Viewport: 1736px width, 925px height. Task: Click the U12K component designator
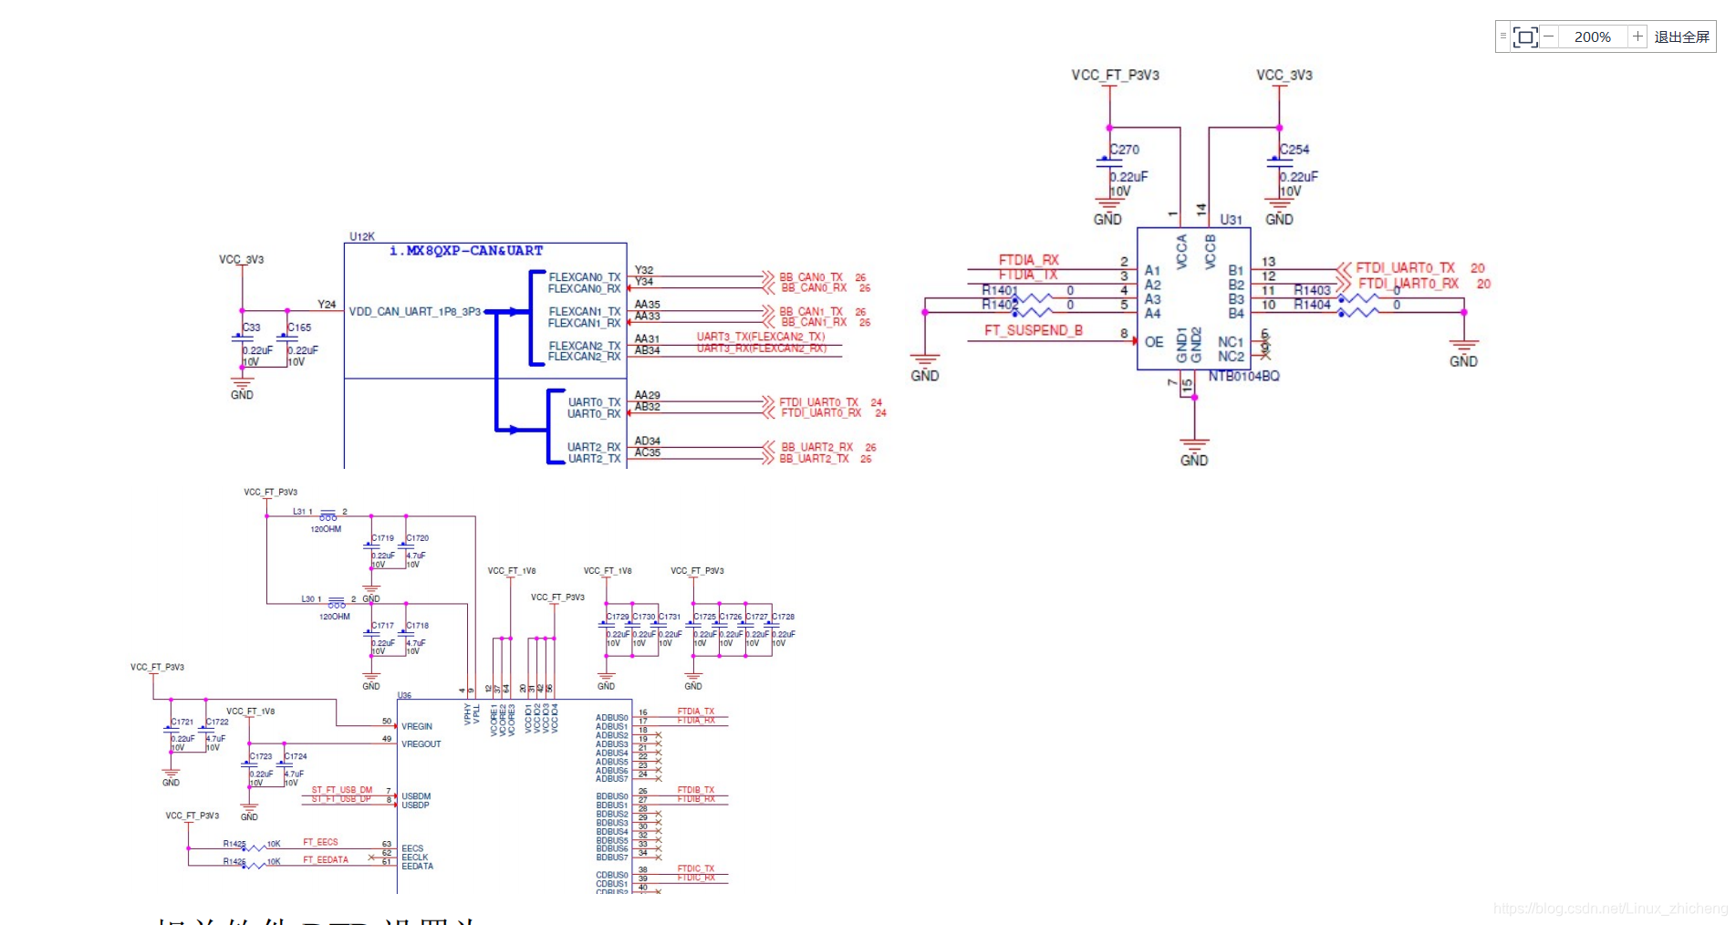point(362,236)
